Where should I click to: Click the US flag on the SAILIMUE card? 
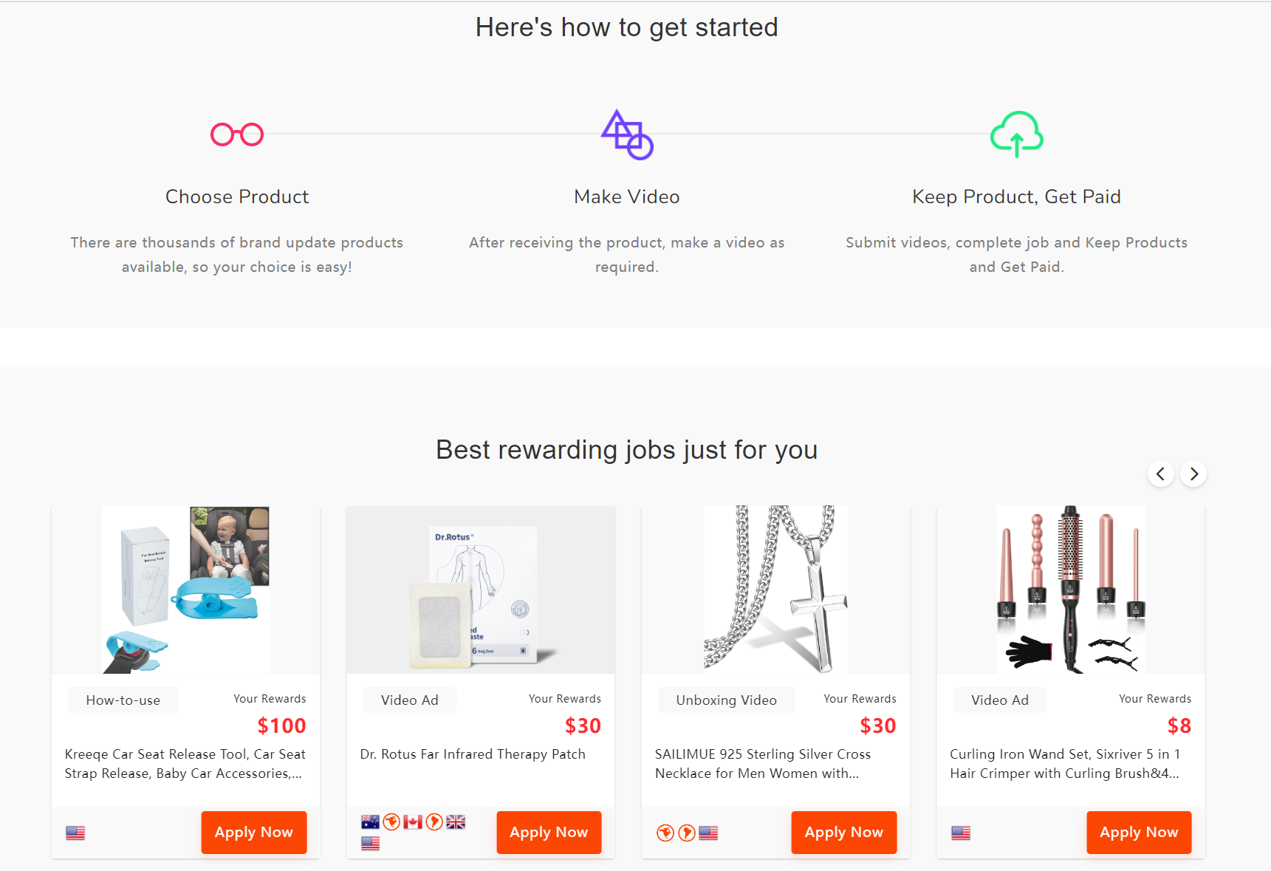(x=708, y=833)
